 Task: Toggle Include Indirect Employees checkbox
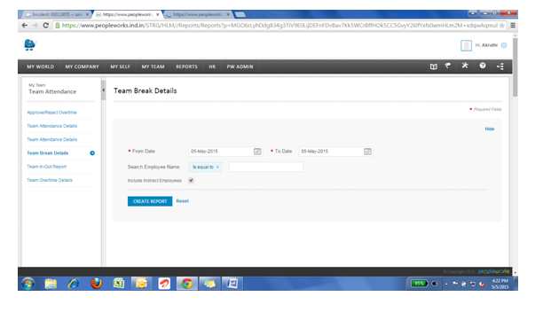(x=191, y=180)
